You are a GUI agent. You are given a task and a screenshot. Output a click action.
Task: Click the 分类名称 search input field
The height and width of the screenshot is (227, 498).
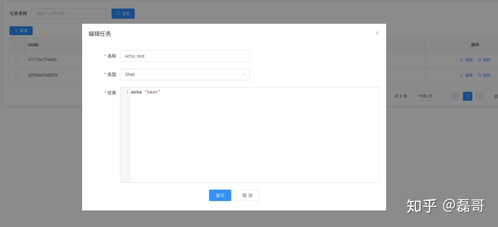pyautogui.click(x=69, y=14)
